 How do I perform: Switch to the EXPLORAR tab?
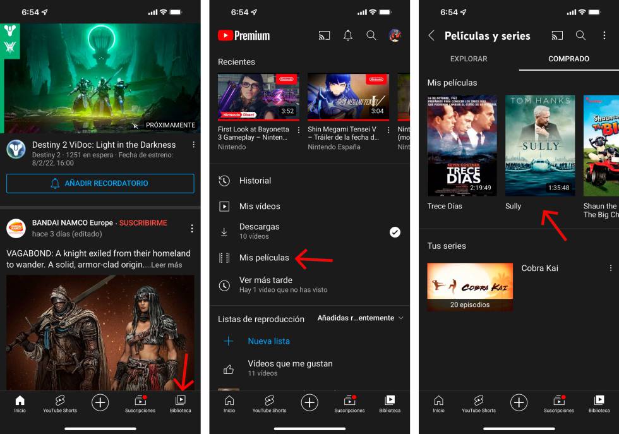click(x=469, y=59)
